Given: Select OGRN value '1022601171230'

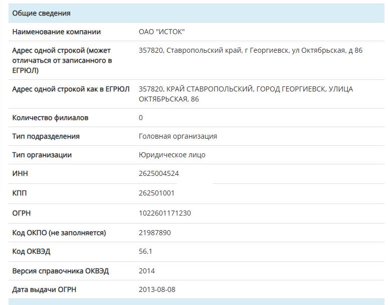Looking at the screenshot, I should (x=165, y=213).
